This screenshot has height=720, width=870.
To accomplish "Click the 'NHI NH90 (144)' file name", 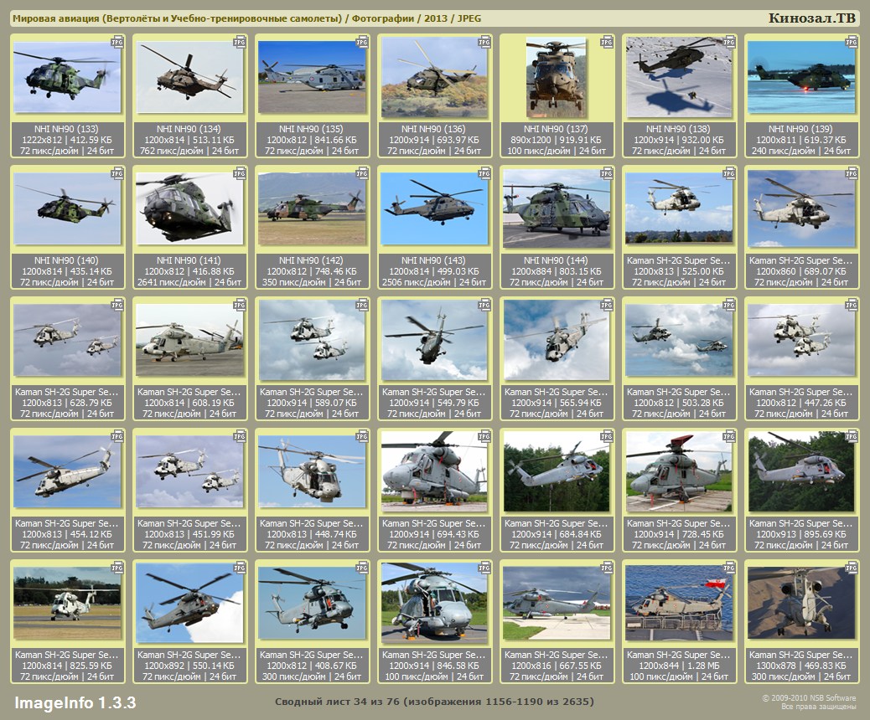I will pyautogui.click(x=556, y=260).
